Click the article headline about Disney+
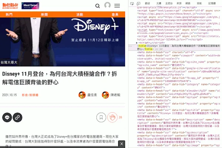This screenshot has width=222, height=148. click(x=60, y=78)
